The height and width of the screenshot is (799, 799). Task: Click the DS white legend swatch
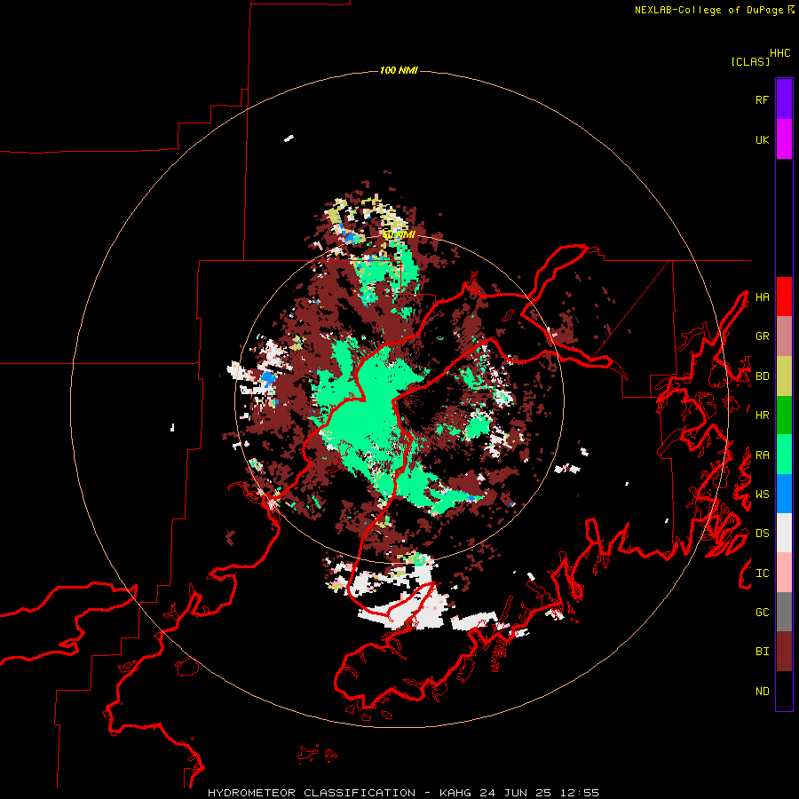pos(784,533)
